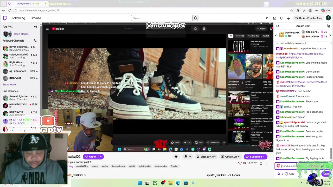This screenshot has width=333, height=187.
Task: Click Bits: 29% off button
Action: (x=206, y=157)
